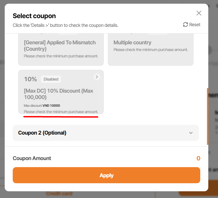Click the Max discount VND 10000 text
Image resolution: width=218 pixels, height=198 pixels.
[42, 105]
